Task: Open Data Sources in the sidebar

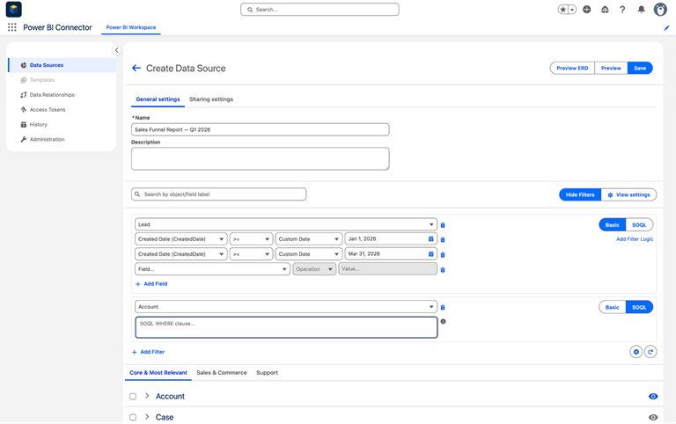Action: pos(62,65)
